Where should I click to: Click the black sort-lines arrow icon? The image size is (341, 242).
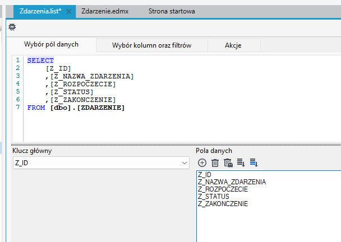pyautogui.click(x=241, y=162)
